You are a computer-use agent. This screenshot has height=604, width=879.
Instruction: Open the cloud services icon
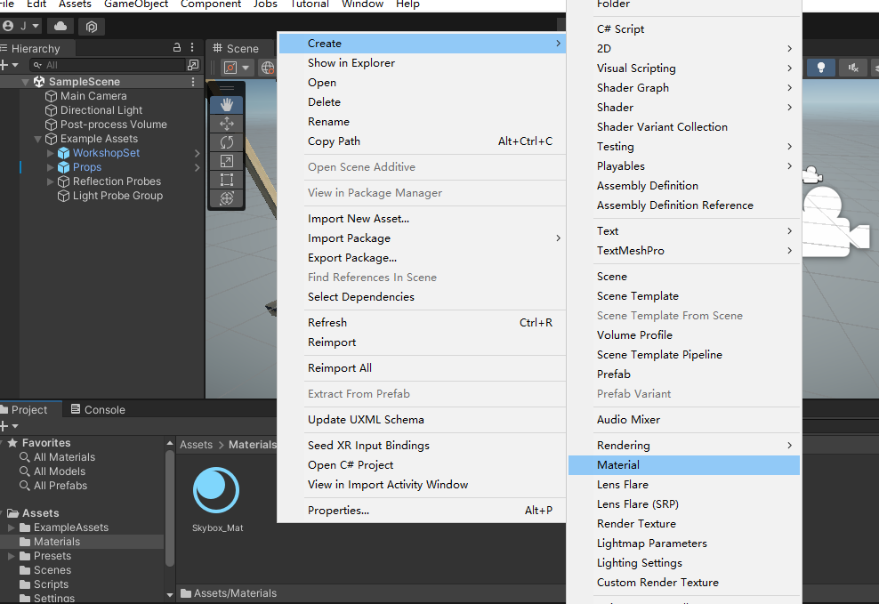(60, 27)
